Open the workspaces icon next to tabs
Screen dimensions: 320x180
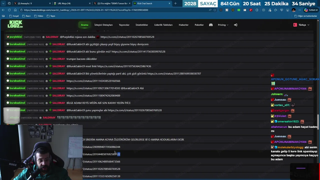(x=9, y=3)
